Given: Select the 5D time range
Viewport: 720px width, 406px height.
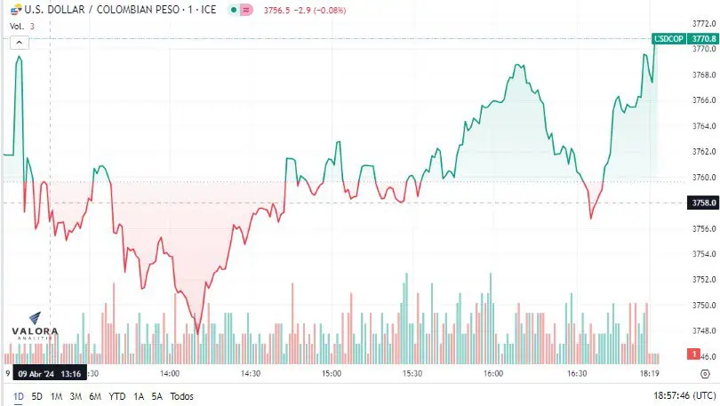Looking at the screenshot, I should tap(37, 396).
